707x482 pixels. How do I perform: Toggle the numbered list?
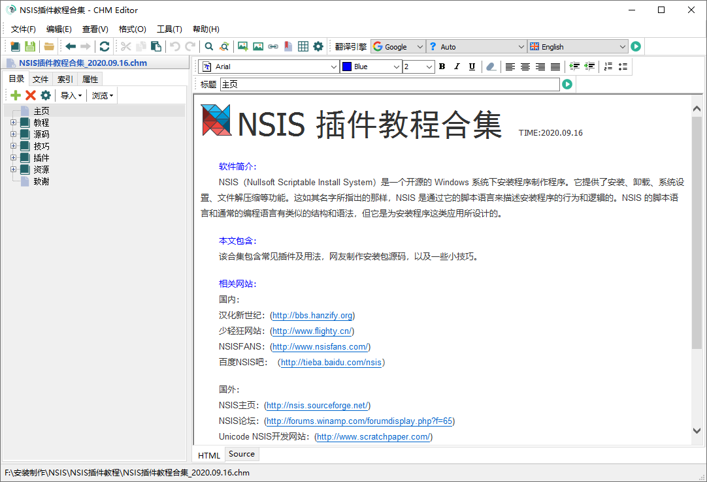coord(608,67)
